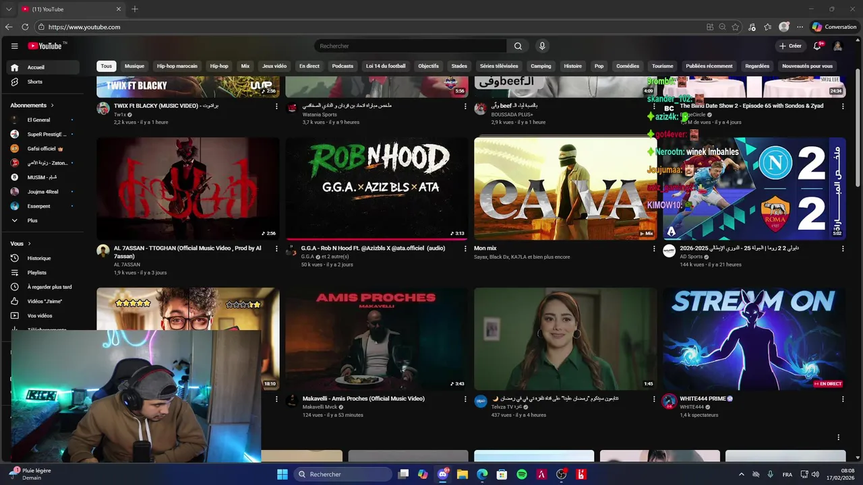Select the Podcasts filter chip

point(343,66)
